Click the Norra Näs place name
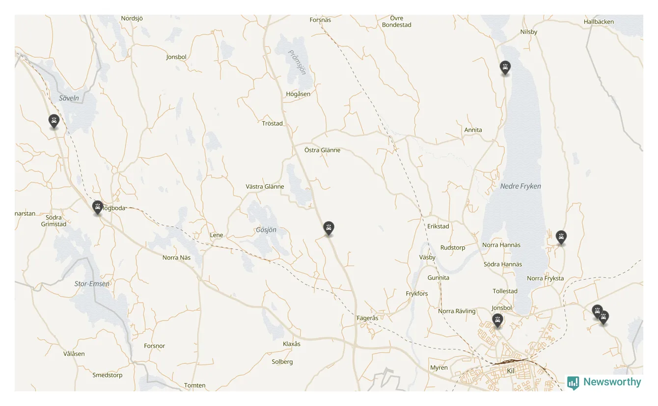This screenshot has height=406, width=658. tap(176, 257)
